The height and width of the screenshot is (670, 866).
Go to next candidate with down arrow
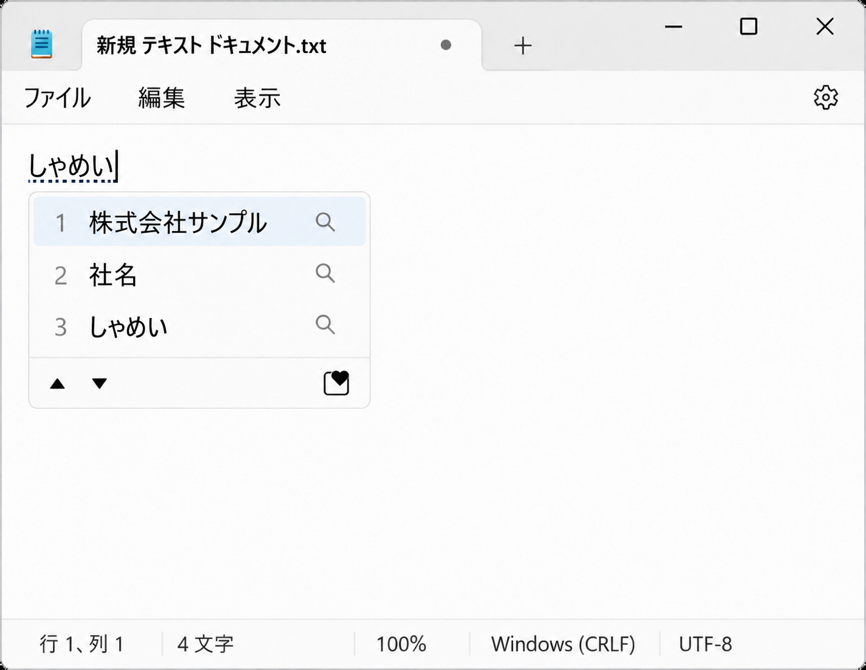pos(100,383)
